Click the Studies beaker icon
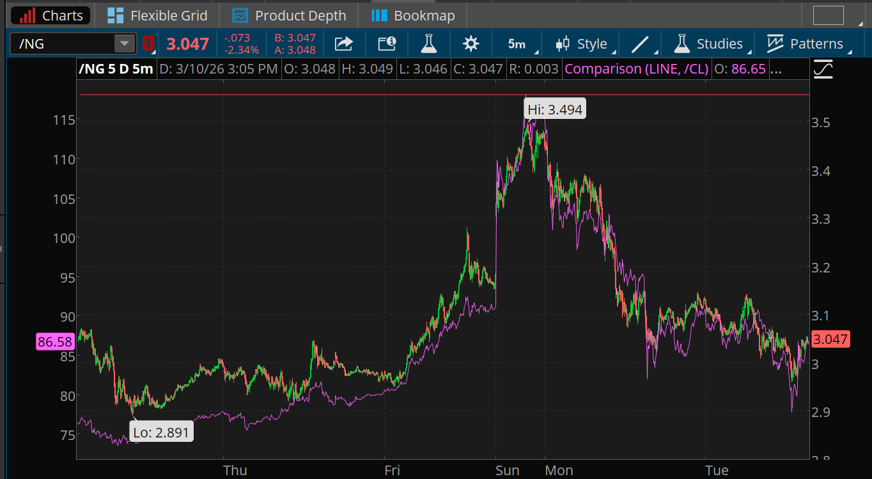This screenshot has width=872, height=479. tap(681, 43)
